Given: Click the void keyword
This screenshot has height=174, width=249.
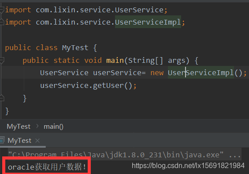Looking at the screenshot, I should point(93,60).
